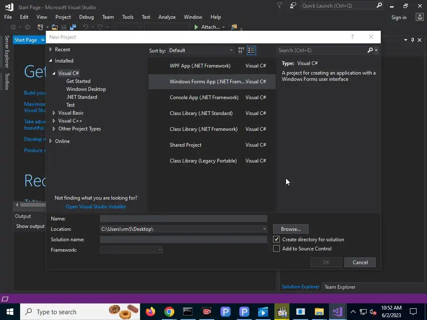Click the status bar icon at left corner
This screenshot has height=320, width=427.
pos(5,299)
